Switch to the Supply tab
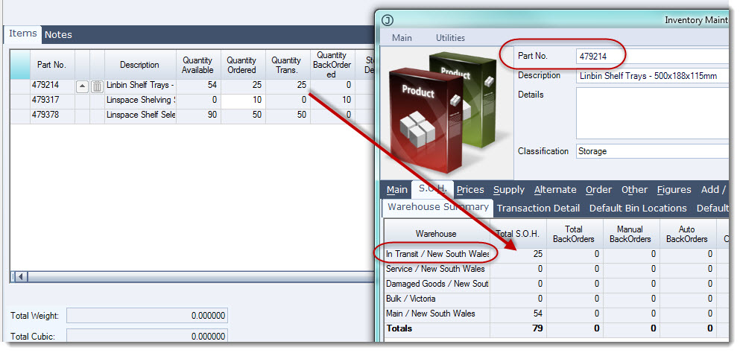The image size is (740, 353). [509, 190]
